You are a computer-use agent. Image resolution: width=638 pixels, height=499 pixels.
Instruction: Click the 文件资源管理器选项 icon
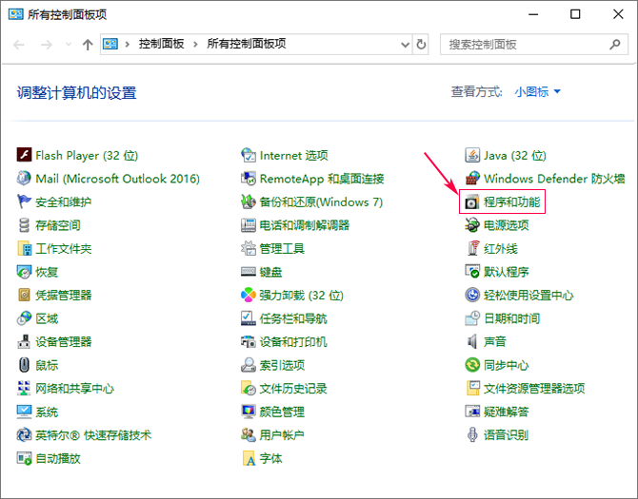pos(472,388)
